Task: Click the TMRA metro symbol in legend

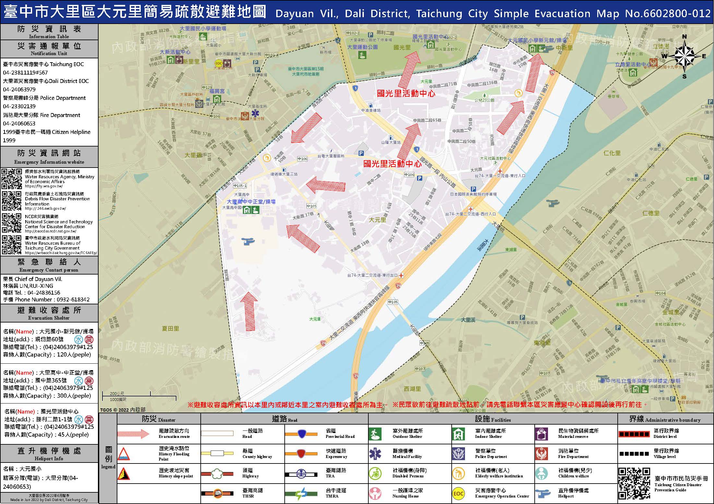Action: pos(301,494)
